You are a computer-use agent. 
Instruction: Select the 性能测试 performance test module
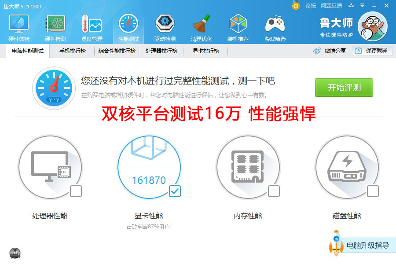click(128, 28)
